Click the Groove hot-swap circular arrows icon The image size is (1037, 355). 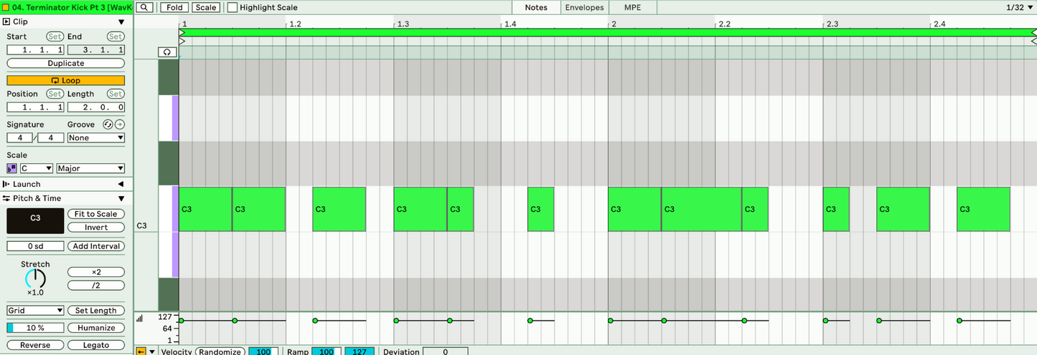[107, 125]
